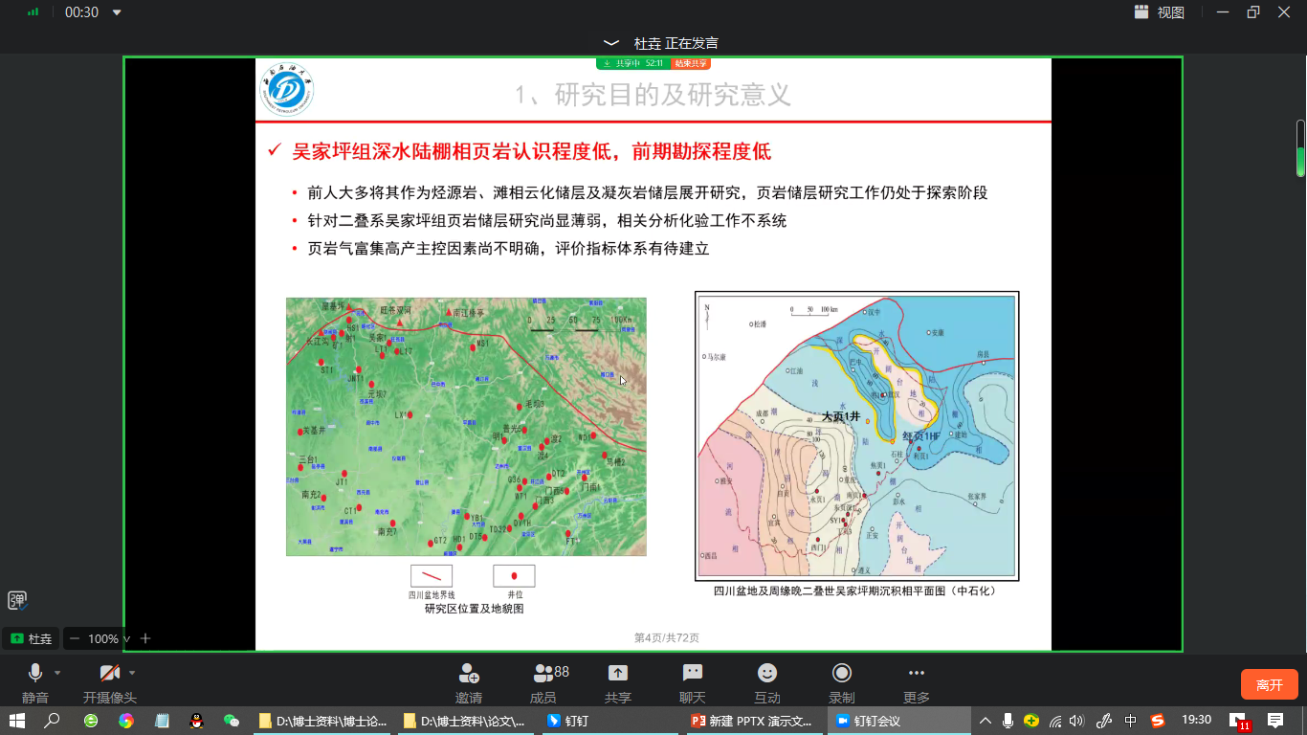The height and width of the screenshot is (735, 1307).
Task: Click the red 离开 leave button
Action: coord(1269,684)
